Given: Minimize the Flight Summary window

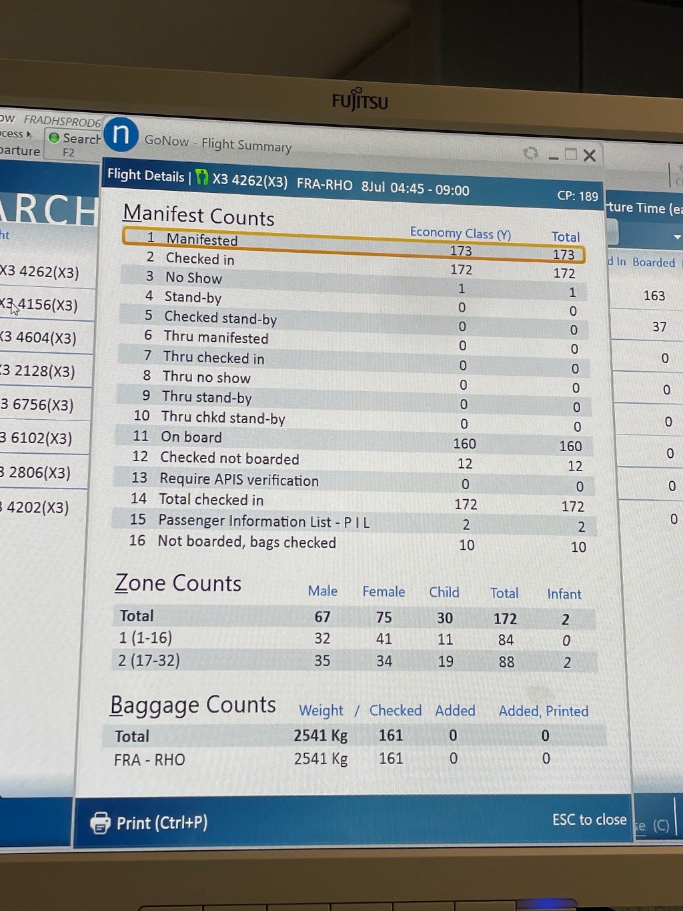Looking at the screenshot, I should (x=553, y=156).
